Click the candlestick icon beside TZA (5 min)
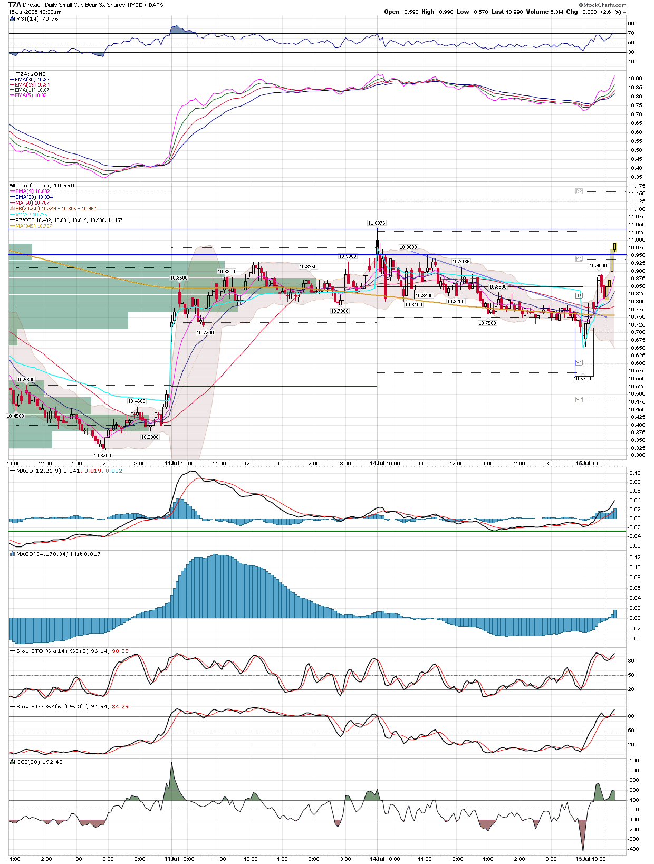The height and width of the screenshot is (864, 654). pos(12,186)
